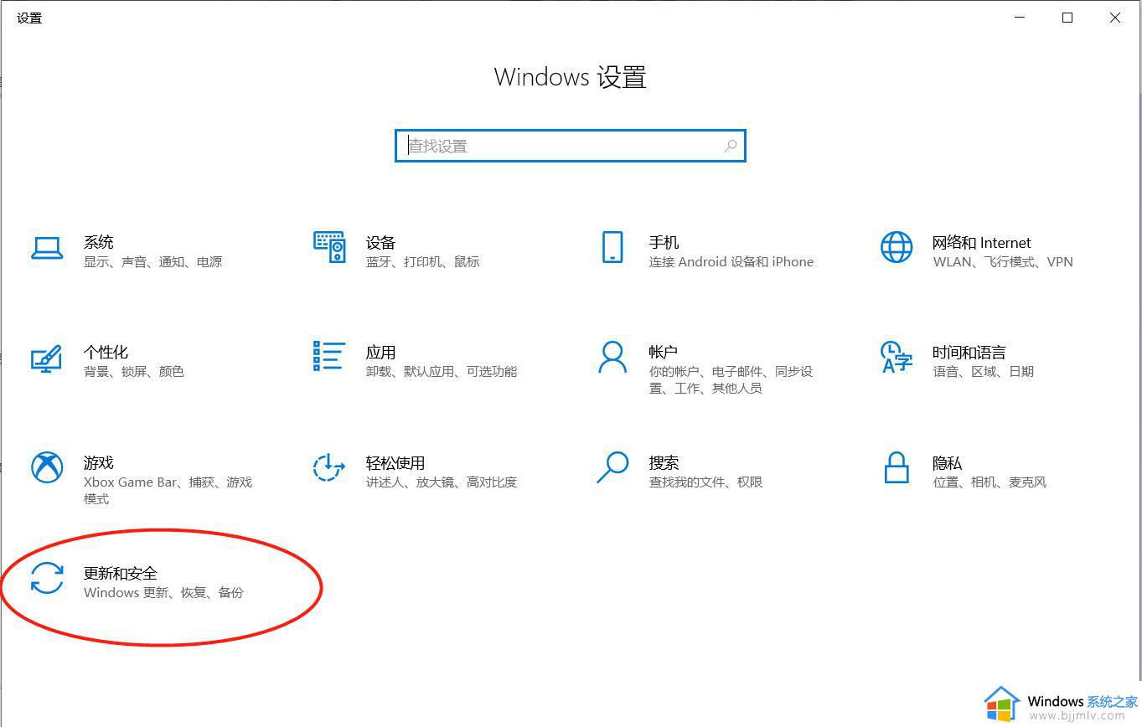Open the 应用 list icon

329,356
